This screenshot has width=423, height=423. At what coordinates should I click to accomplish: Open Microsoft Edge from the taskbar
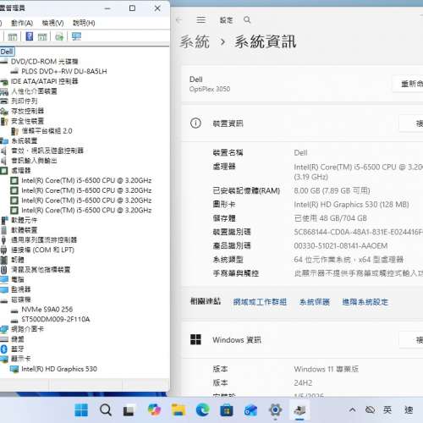click(x=202, y=409)
